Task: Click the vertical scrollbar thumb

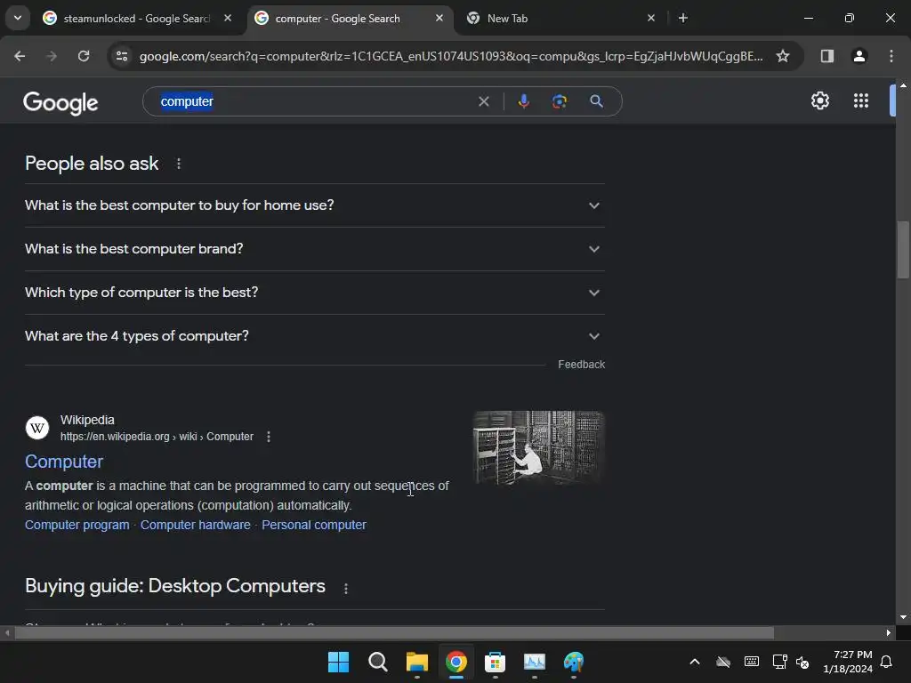Action: pos(904,250)
